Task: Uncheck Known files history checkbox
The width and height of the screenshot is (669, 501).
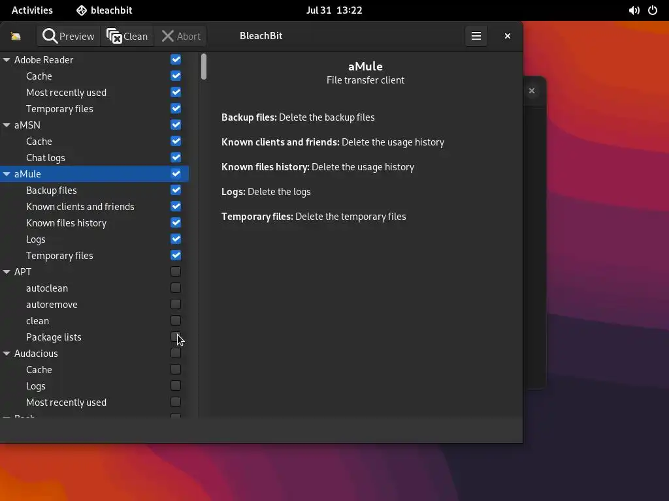Action: point(176,222)
